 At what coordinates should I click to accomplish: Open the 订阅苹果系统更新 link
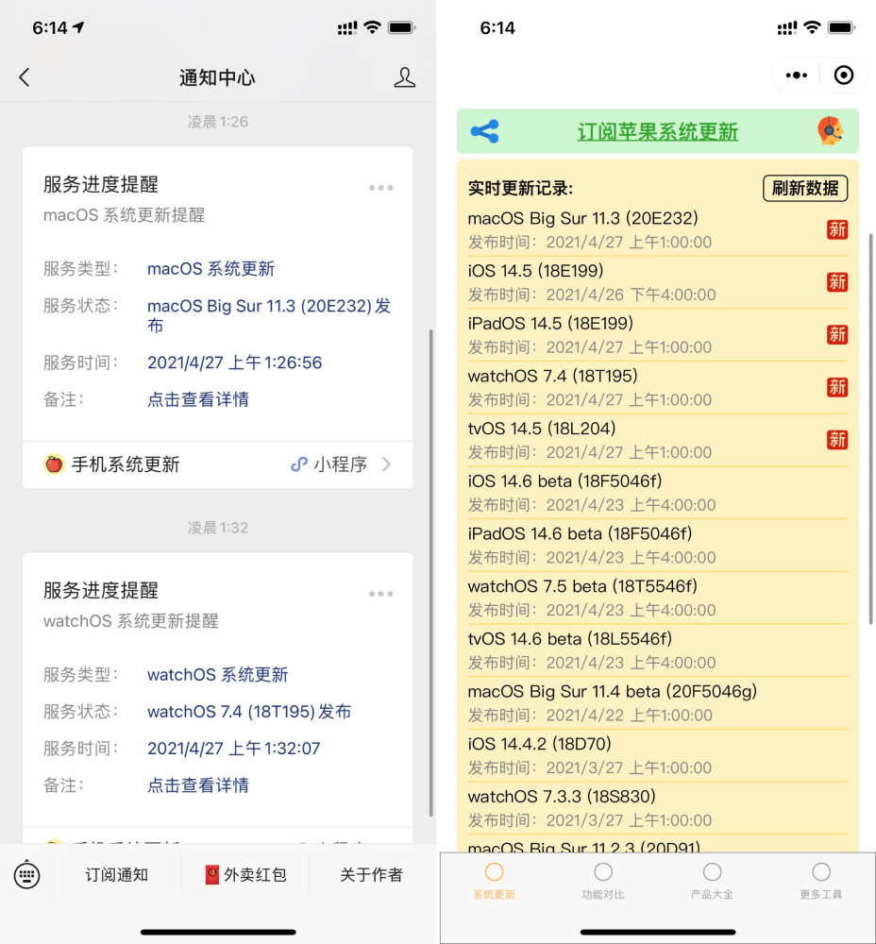point(657,131)
